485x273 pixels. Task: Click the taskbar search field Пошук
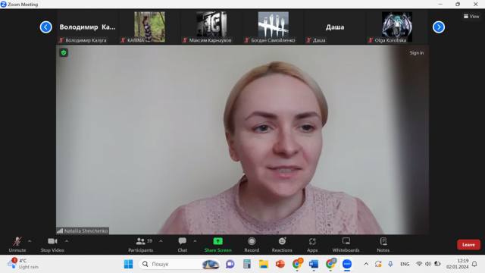[180, 264]
